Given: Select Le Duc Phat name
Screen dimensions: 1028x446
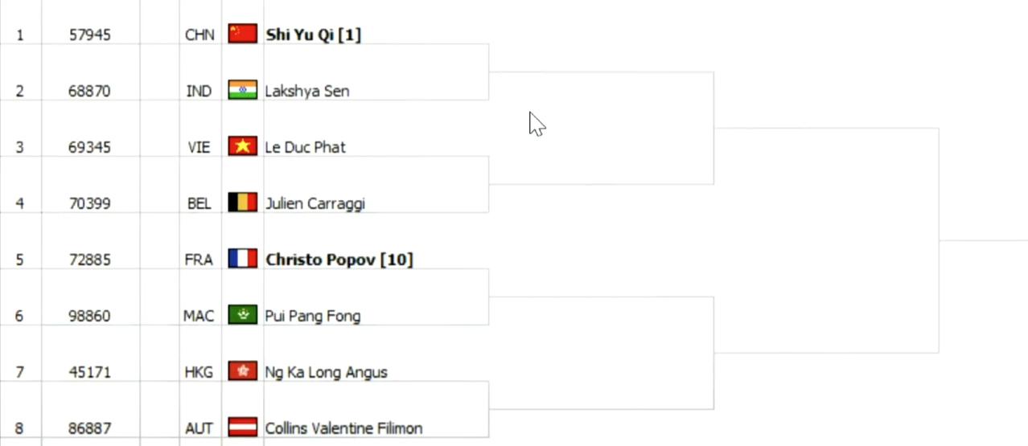Looking at the screenshot, I should coord(306,147).
